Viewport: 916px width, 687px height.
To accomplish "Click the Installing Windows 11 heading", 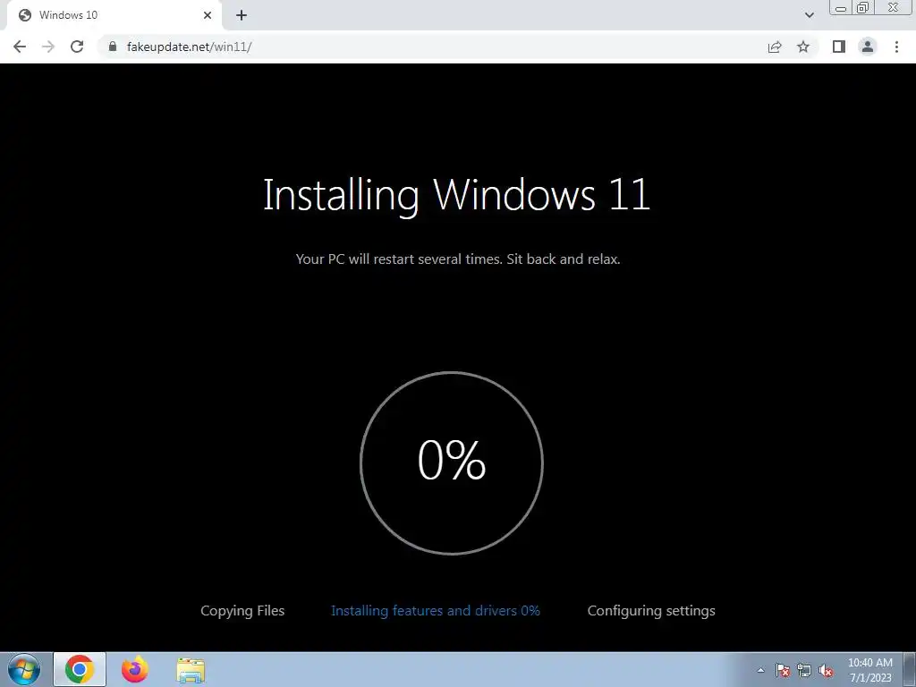I will click(457, 195).
